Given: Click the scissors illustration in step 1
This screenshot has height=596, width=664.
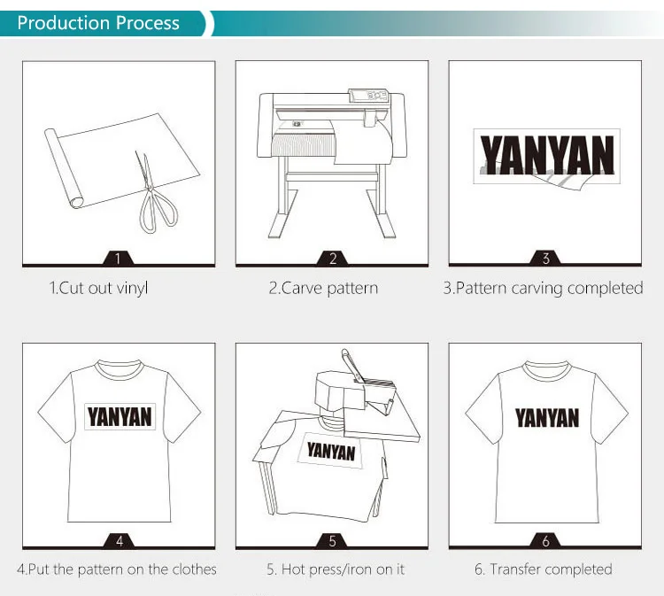Looking at the screenshot, I should click(x=156, y=193).
